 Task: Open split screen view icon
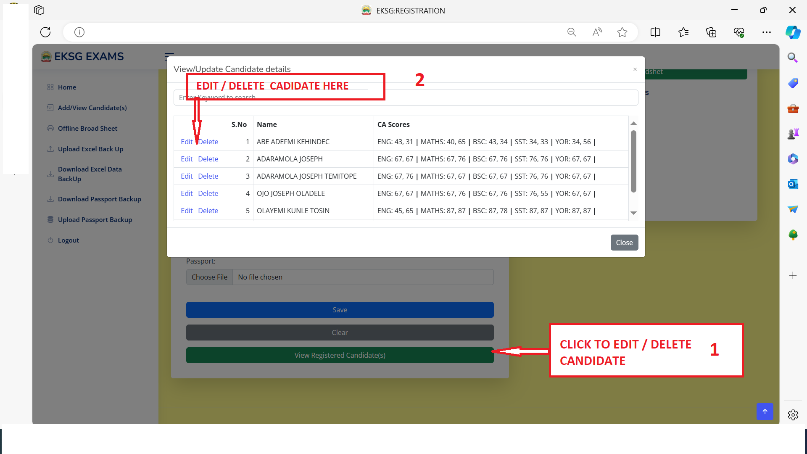tap(655, 32)
